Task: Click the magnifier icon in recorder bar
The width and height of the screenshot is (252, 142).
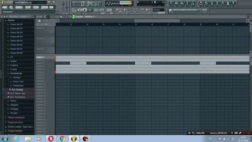Action: pos(193,133)
